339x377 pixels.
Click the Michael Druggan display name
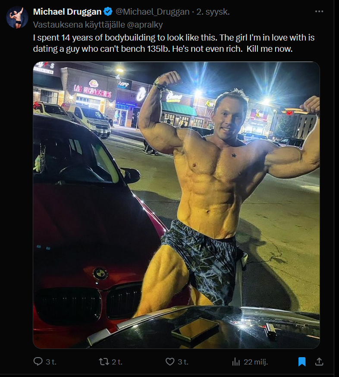tap(67, 12)
